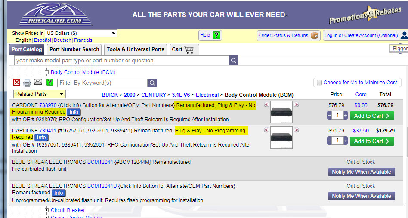
Task: Click the red X close icon in parts listing
Action: pyautogui.click(x=16, y=83)
